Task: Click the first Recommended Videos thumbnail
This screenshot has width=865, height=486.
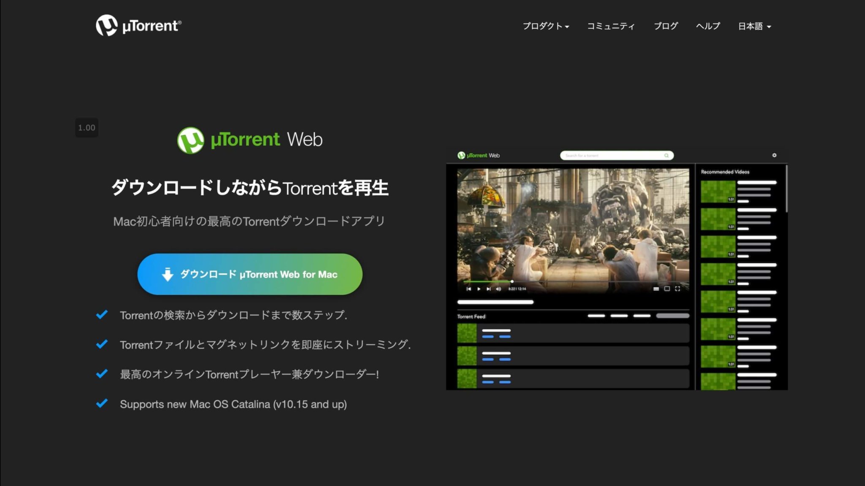Action: 718,192
